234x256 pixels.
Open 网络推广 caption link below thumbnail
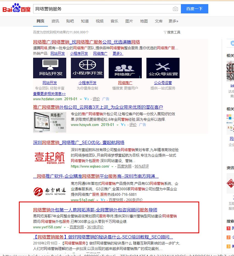click(x=125, y=83)
